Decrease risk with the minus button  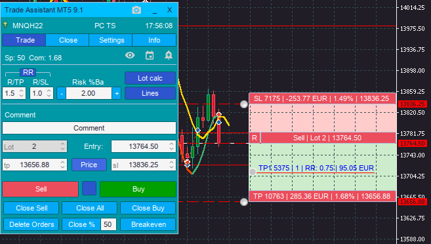[x=61, y=93]
